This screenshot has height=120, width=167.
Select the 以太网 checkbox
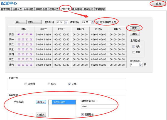(x=26, y=84)
